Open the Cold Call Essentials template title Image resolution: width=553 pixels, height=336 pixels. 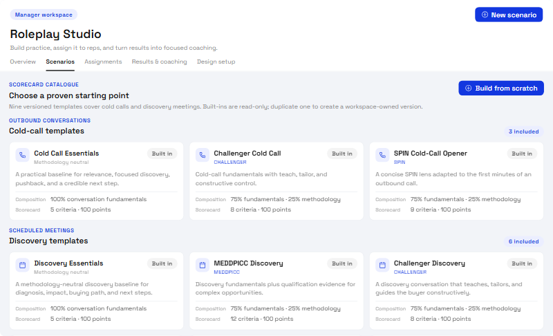[66, 153]
